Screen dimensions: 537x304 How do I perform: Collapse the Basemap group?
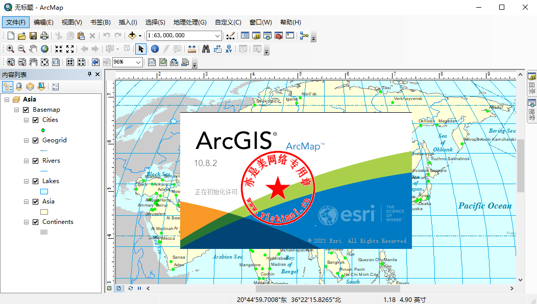coord(16,110)
